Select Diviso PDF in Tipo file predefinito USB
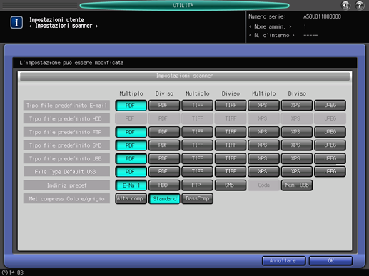Screen dimensions: 369x276 pyautogui.click(x=164, y=158)
